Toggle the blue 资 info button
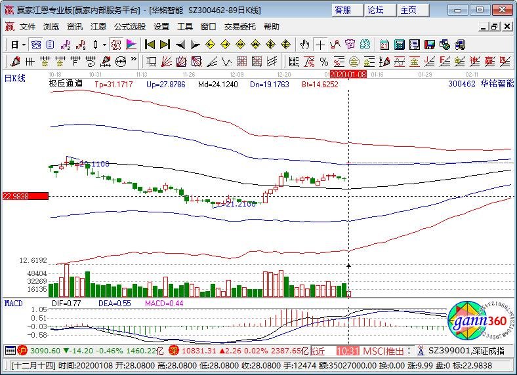 coord(35,45)
